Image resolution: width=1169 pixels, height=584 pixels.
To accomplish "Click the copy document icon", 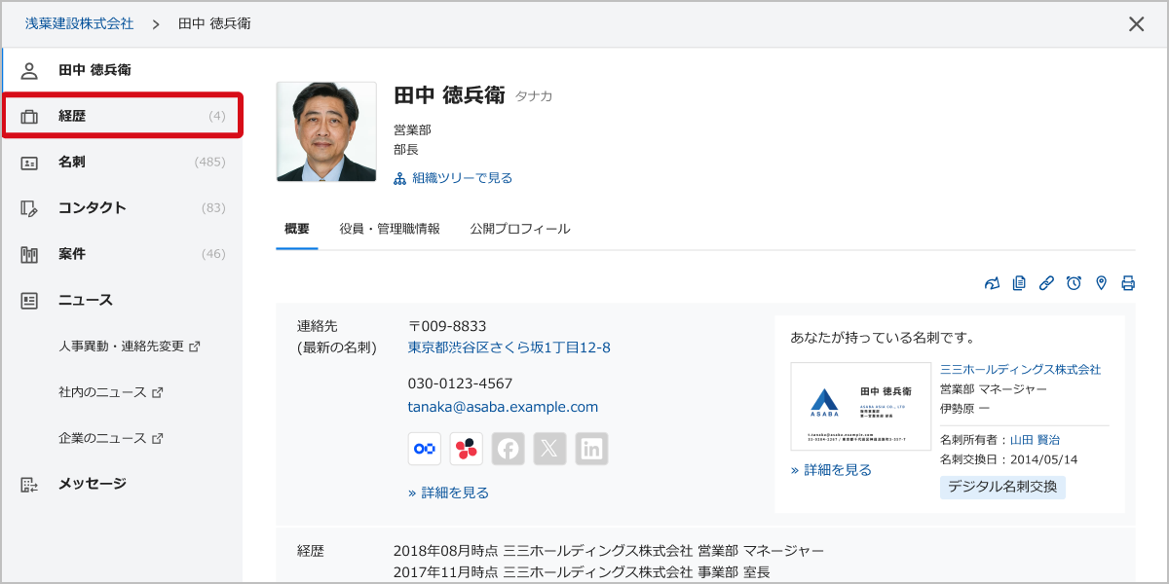I will point(1019,283).
